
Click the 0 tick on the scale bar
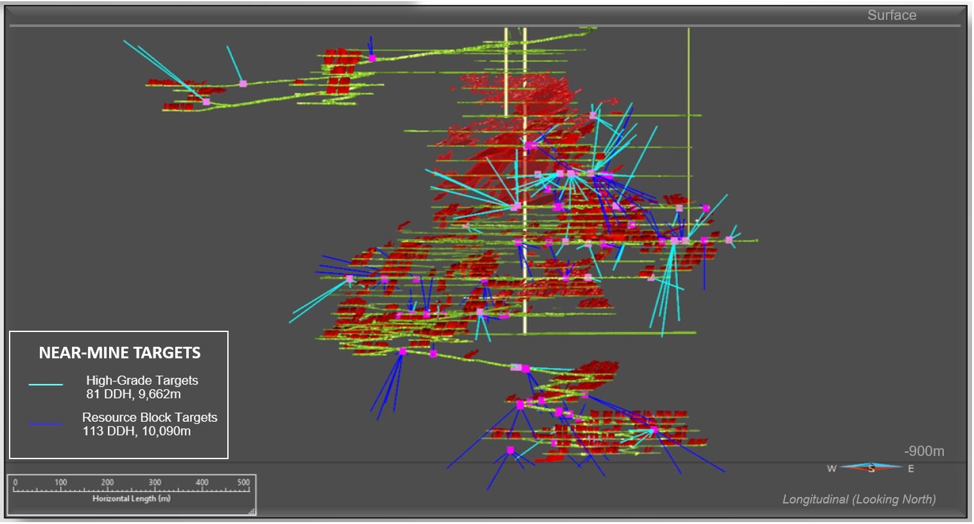(15, 482)
